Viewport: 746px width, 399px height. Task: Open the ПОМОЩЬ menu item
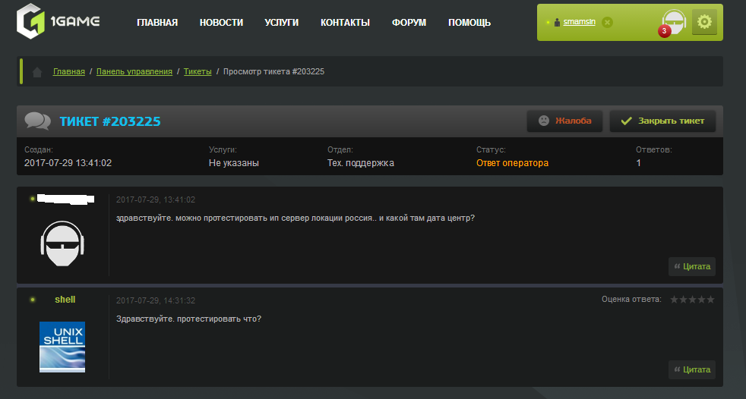click(469, 22)
